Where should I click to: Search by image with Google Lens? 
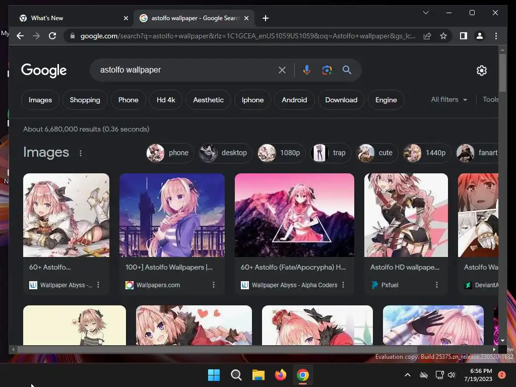327,70
